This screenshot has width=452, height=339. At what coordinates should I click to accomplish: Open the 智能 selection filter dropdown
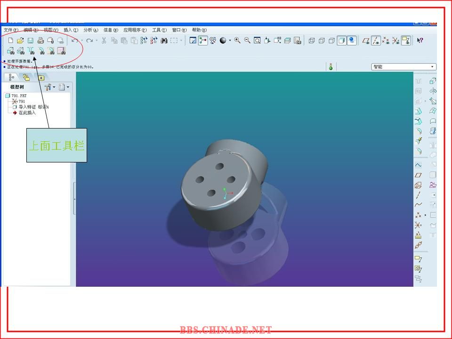[404, 66]
